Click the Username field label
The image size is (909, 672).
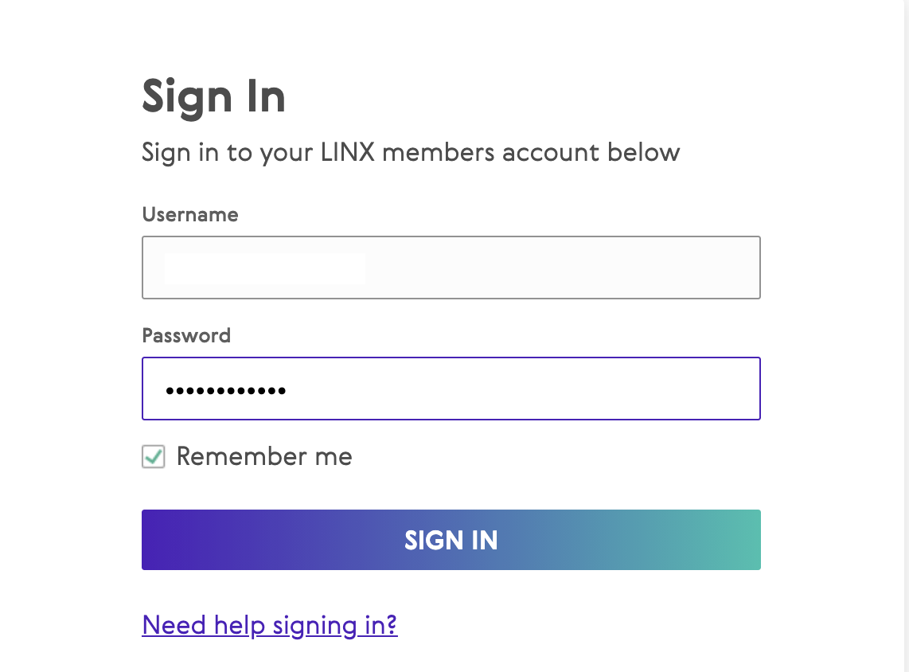click(x=189, y=214)
